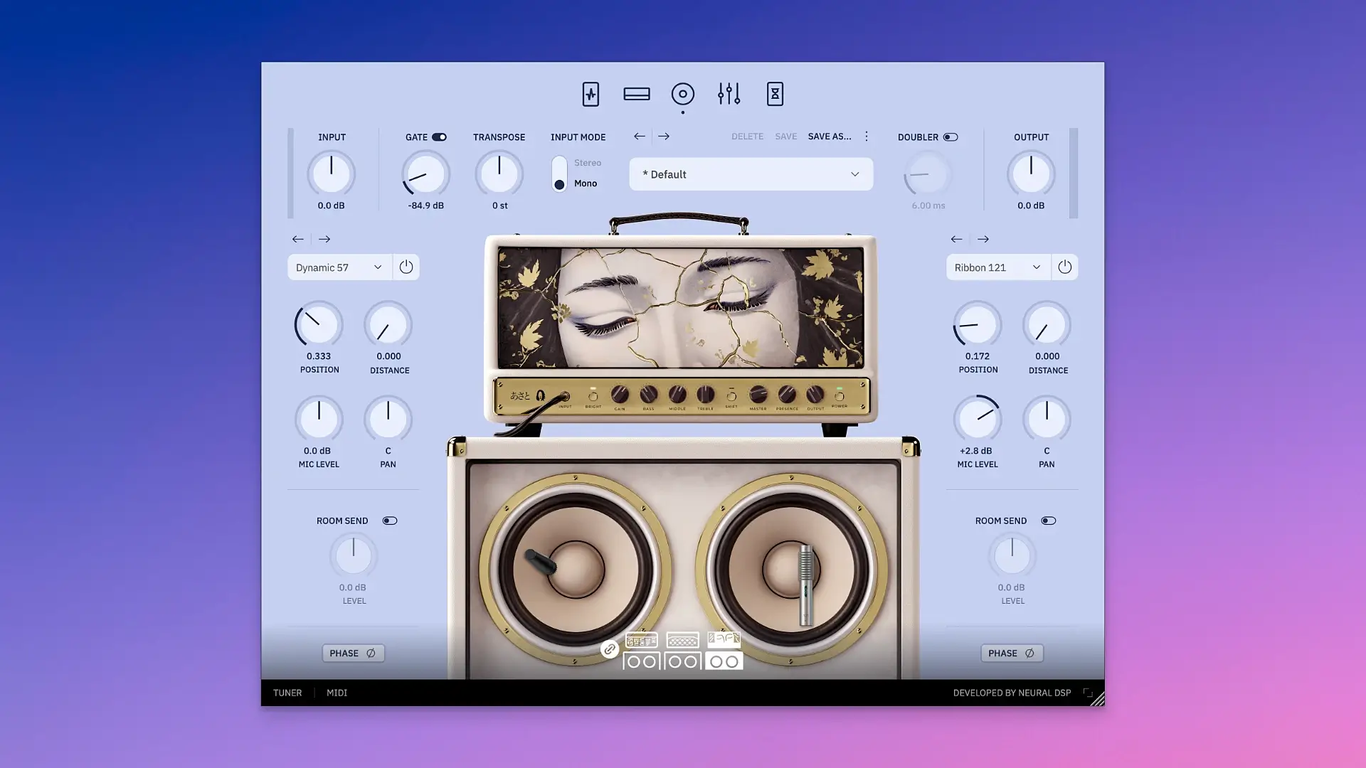Click the amp head artwork image

pyautogui.click(x=681, y=307)
